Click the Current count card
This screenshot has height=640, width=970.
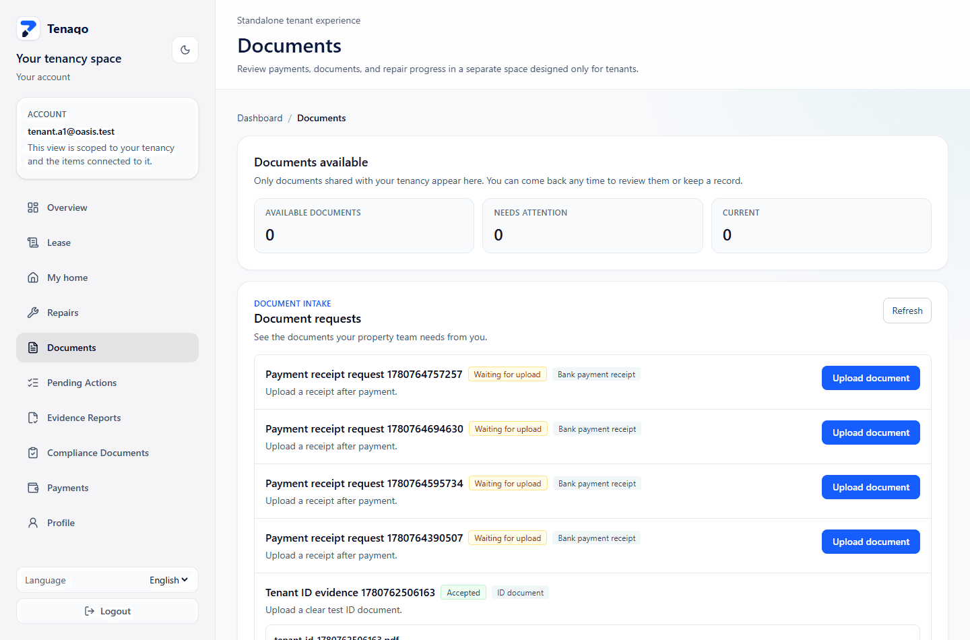pyautogui.click(x=821, y=226)
